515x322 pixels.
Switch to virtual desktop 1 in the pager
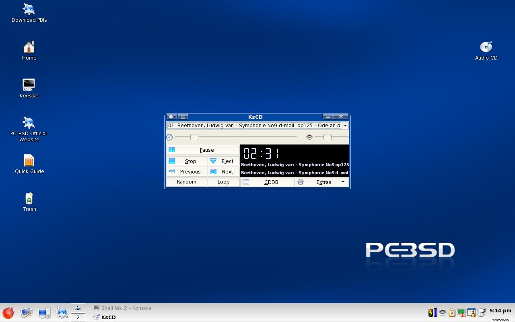(78, 308)
